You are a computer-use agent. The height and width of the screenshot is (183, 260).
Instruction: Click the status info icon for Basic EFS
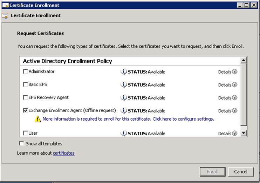pyautogui.click(x=123, y=85)
